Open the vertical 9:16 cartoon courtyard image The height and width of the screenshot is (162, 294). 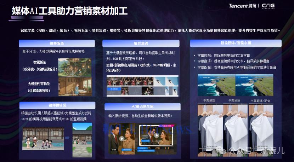point(82,140)
